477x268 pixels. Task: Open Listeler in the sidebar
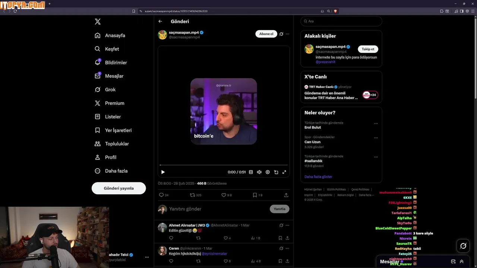pos(108,117)
